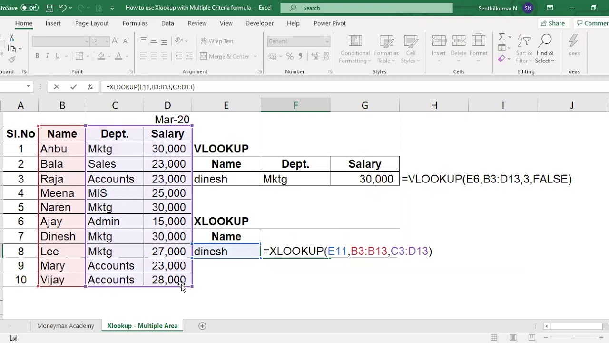The width and height of the screenshot is (609, 343).
Task: Open Conditional Formatting menu
Action: click(x=355, y=49)
